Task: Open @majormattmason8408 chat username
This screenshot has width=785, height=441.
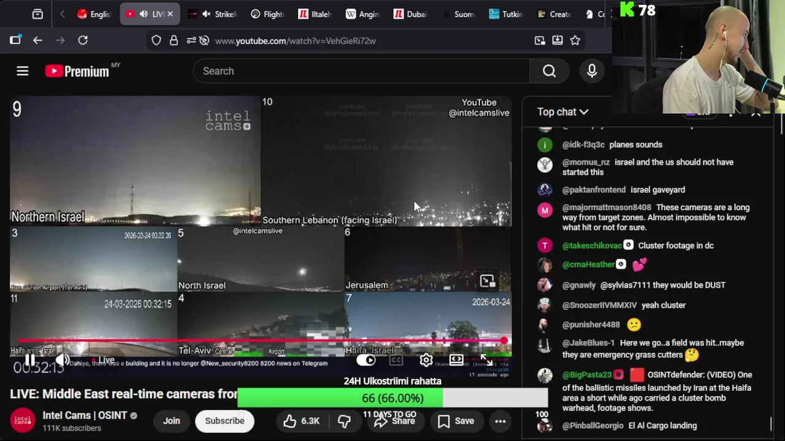Action: pos(607,208)
